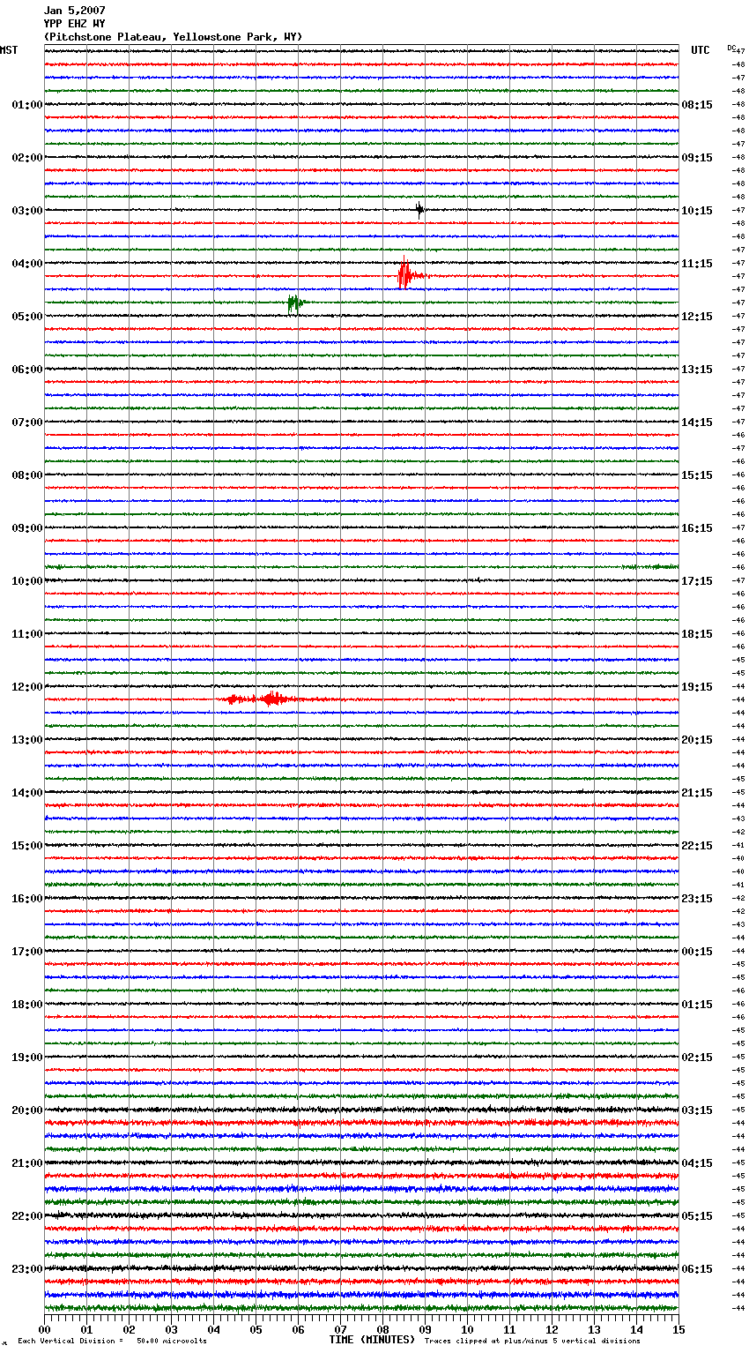Image resolution: width=749 pixels, height=1353 pixels.
Task: Click the 00:15 UTC time label
Action: pyautogui.click(x=697, y=952)
